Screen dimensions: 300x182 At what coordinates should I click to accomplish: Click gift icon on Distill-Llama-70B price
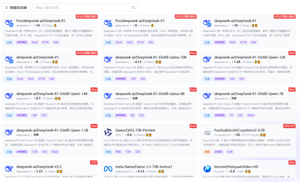pyautogui.click(x=160, y=62)
